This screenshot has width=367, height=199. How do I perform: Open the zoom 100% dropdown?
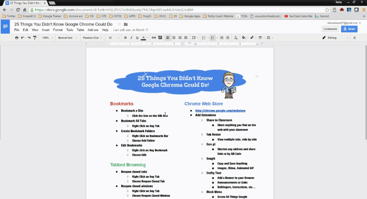click(47, 38)
